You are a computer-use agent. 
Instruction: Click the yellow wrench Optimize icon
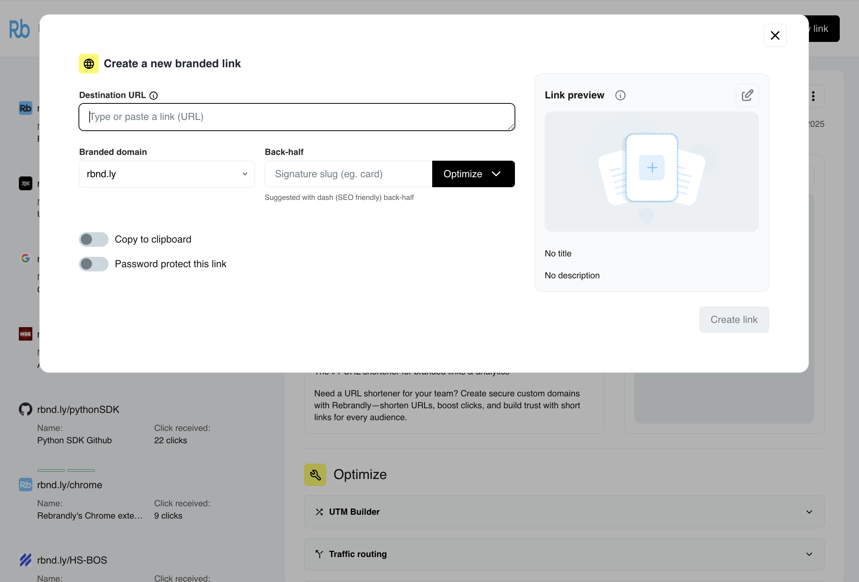[x=315, y=474]
